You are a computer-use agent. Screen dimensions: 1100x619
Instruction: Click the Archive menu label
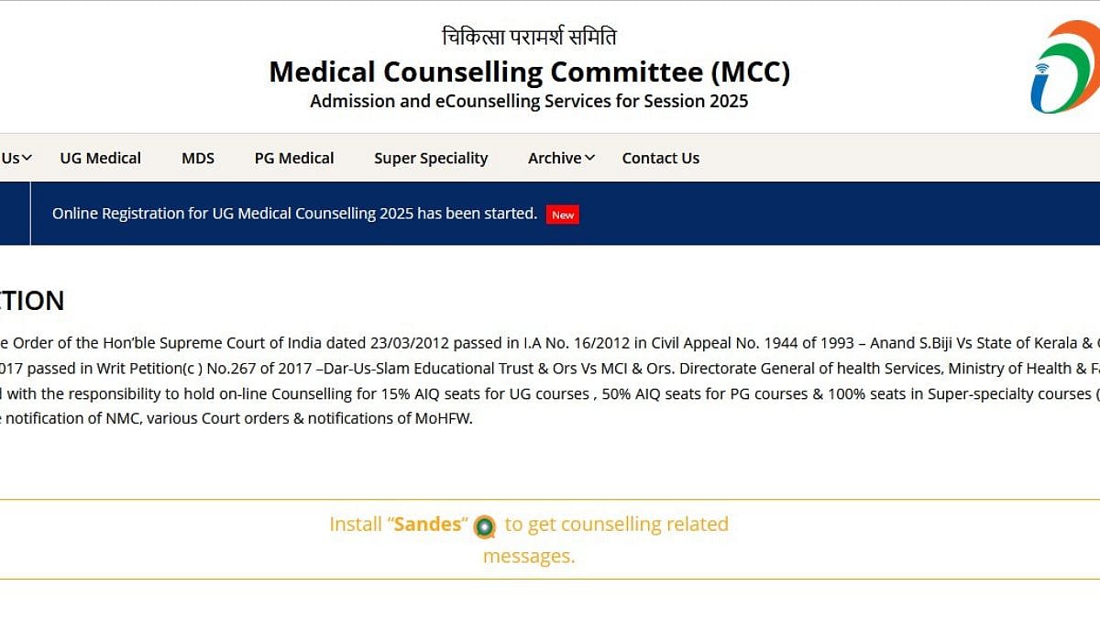tap(554, 158)
